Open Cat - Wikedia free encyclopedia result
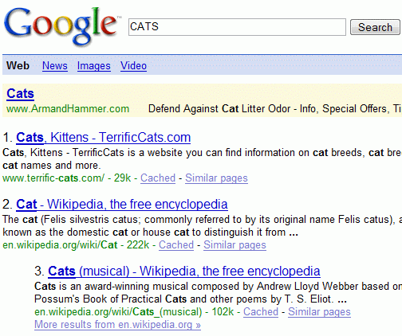402x336 pixels. [x=122, y=205]
